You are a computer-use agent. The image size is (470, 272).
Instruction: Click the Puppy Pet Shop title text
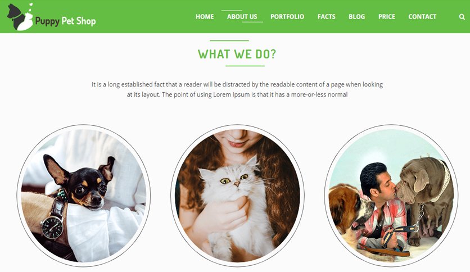pyautogui.click(x=66, y=21)
